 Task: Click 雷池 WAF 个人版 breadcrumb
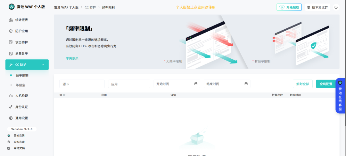66,7
